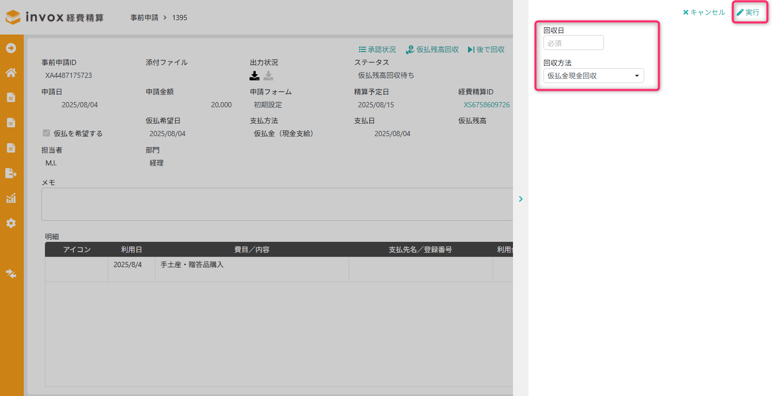Toggle the 仮払を希望する checkbox
The image size is (778, 396).
(x=46, y=133)
